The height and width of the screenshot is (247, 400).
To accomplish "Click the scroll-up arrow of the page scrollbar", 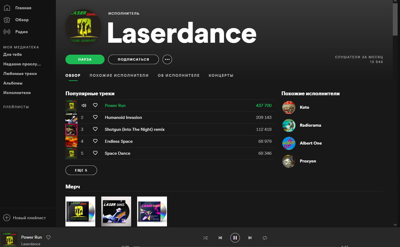I will click(395, 1).
